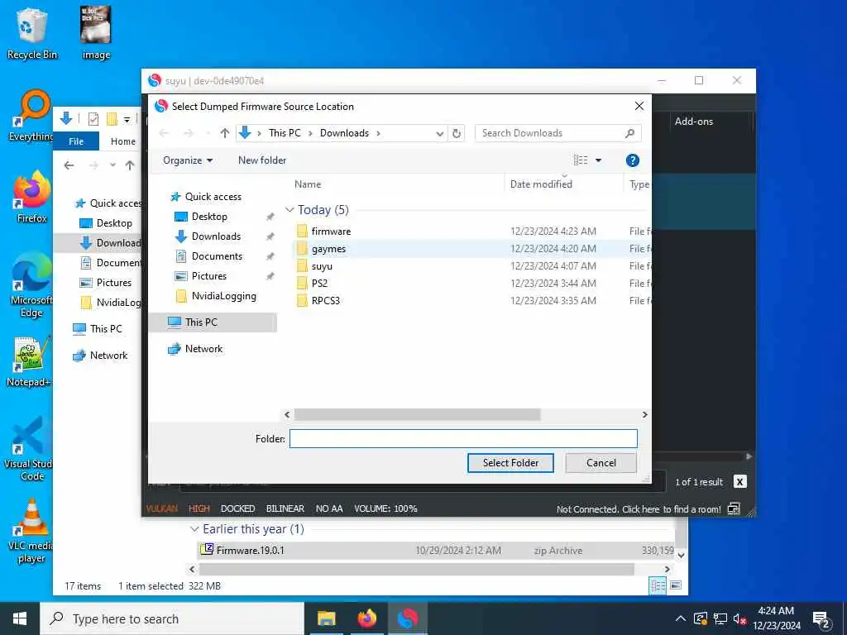Select the PS2 folder
The image size is (847, 635).
(319, 284)
